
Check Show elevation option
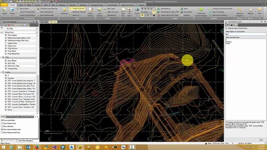click(2, 126)
